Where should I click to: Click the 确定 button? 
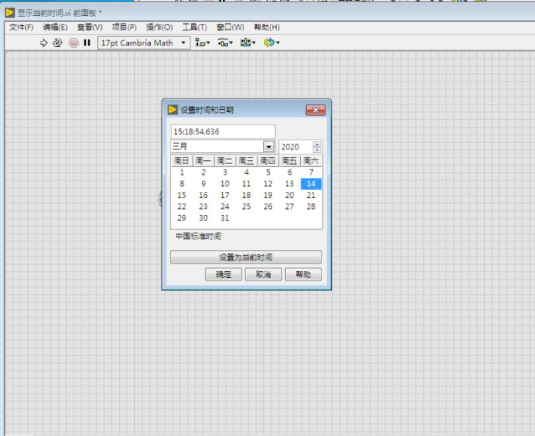(x=224, y=274)
